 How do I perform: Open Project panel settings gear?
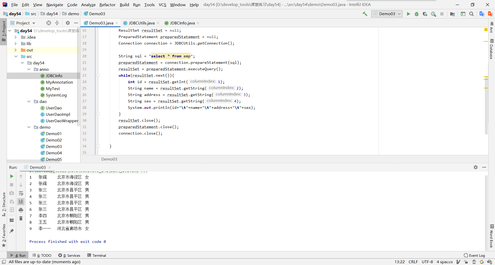(68, 23)
